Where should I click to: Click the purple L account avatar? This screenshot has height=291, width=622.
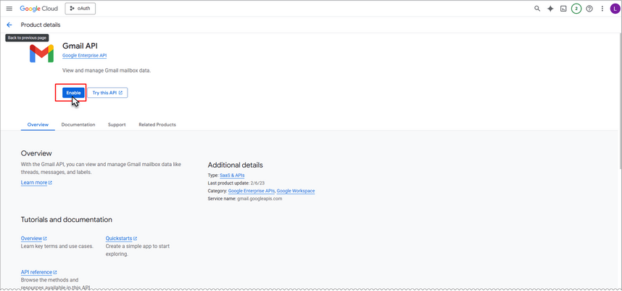pyautogui.click(x=615, y=8)
